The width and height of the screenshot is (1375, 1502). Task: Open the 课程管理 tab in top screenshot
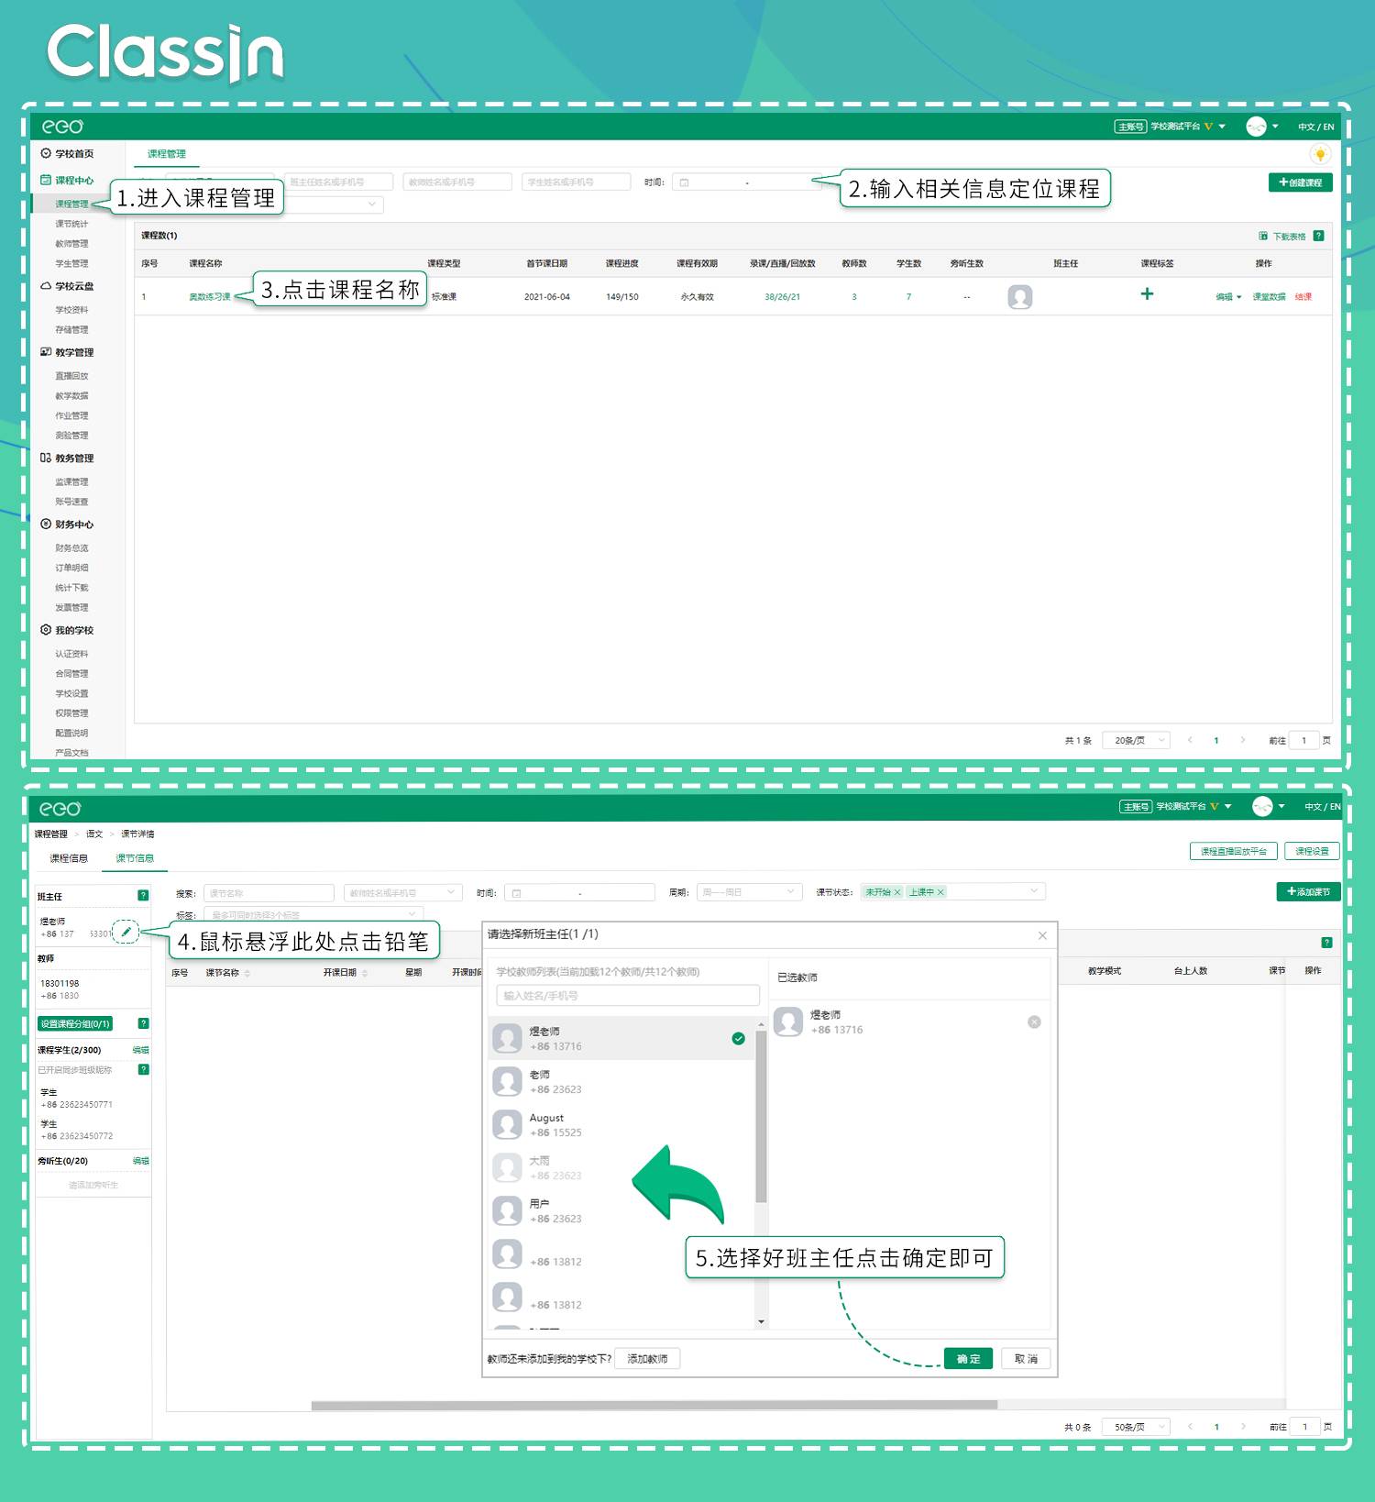click(x=167, y=154)
